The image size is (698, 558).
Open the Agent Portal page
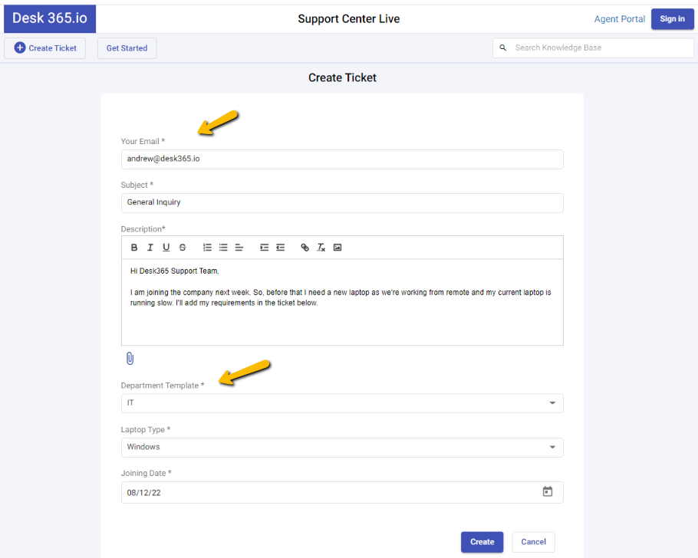coord(619,18)
